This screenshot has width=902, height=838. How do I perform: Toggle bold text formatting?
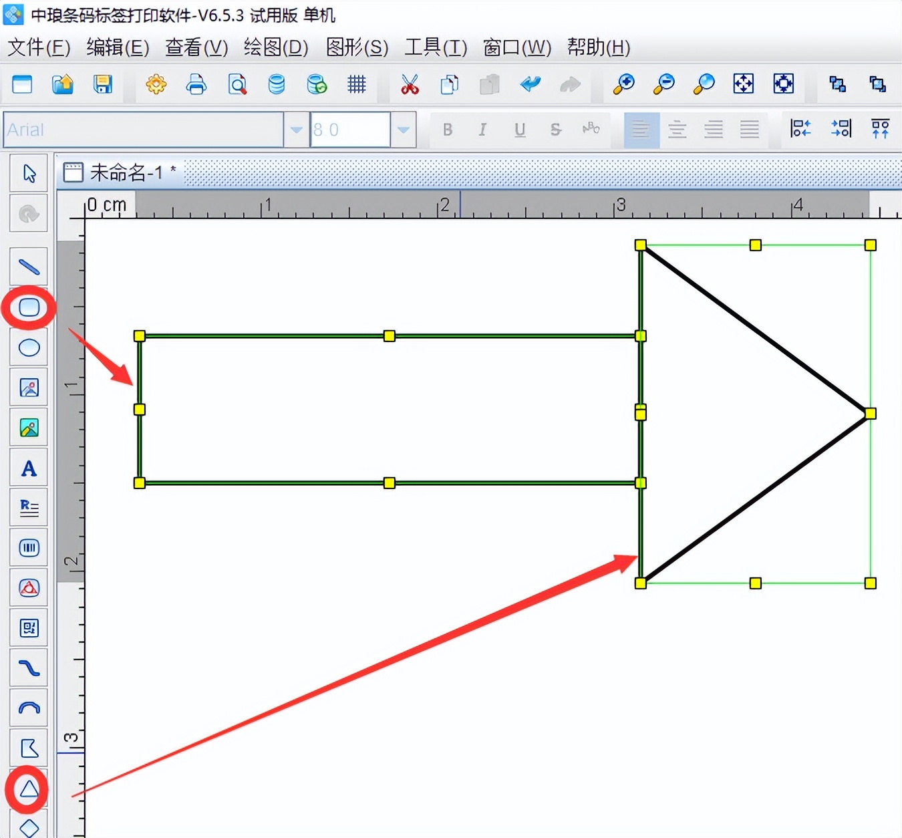point(448,130)
